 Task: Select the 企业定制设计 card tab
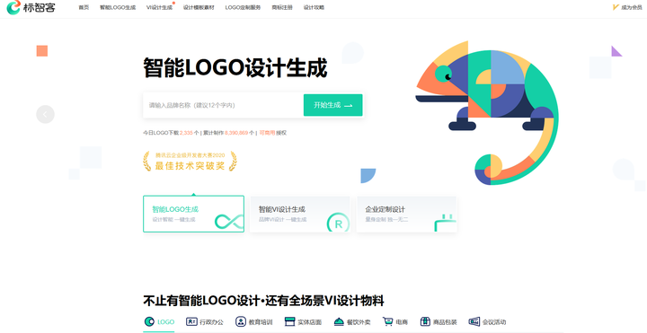[406, 214]
